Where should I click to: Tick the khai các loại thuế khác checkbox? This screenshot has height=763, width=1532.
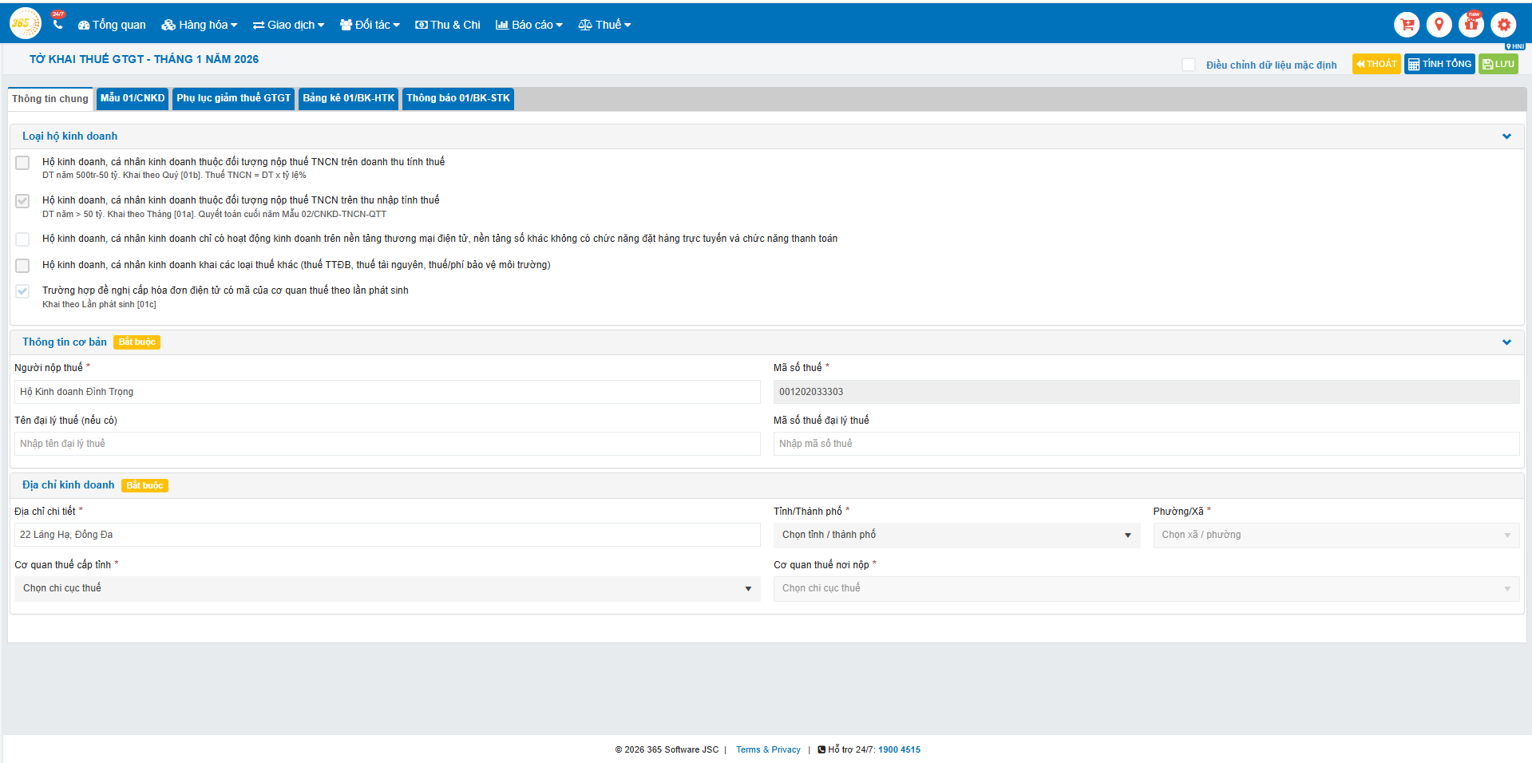pyautogui.click(x=22, y=265)
